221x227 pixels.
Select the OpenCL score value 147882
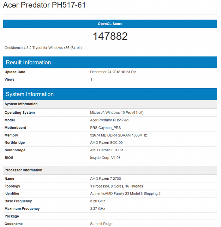110,36
